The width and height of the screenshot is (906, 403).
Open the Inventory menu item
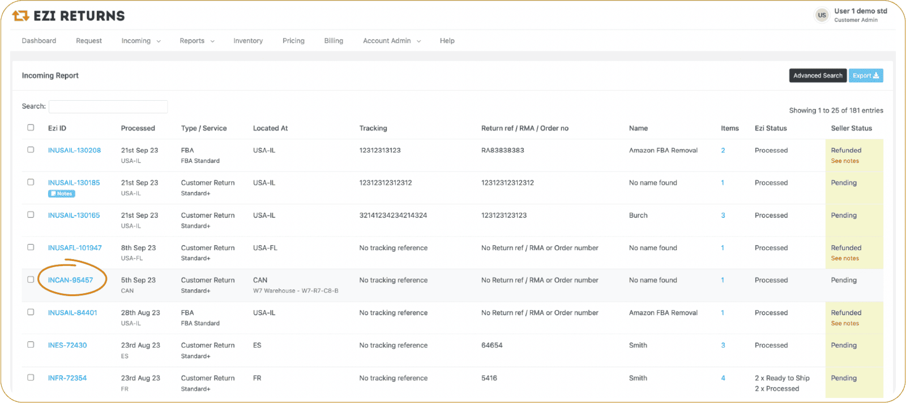tap(248, 41)
